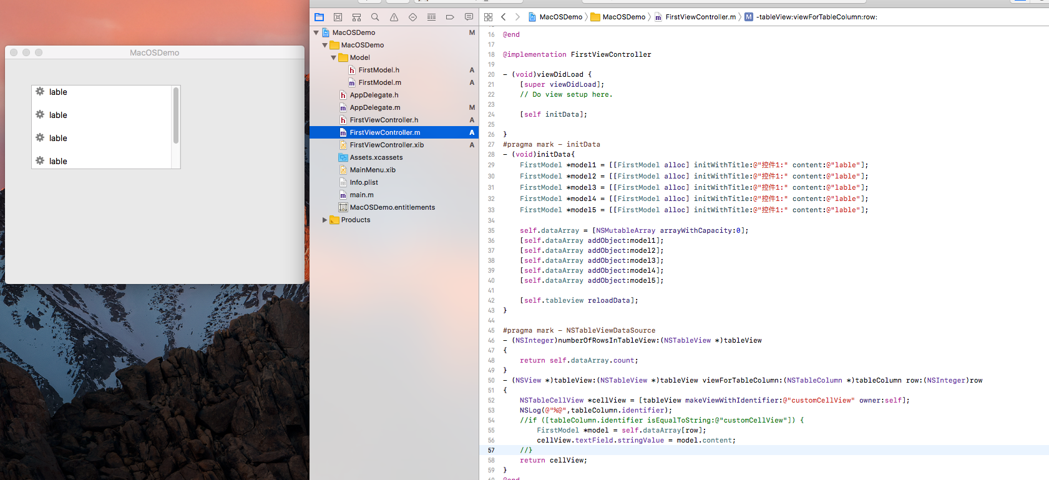
Task: Go back in editor history
Action: (503, 17)
